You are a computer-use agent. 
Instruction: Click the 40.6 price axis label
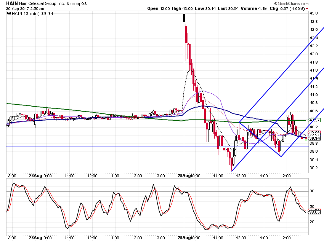[x=314, y=111]
